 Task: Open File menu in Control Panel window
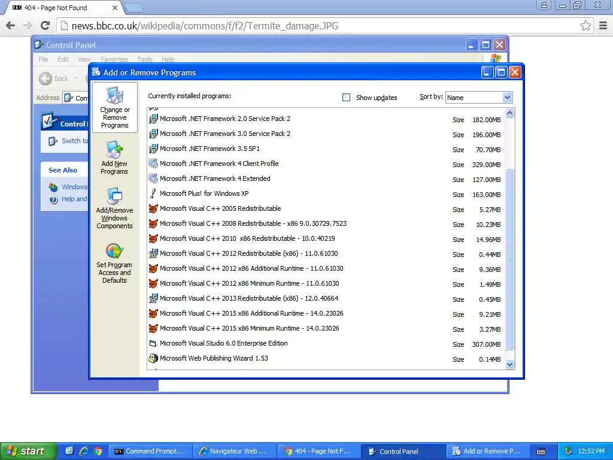(x=43, y=59)
